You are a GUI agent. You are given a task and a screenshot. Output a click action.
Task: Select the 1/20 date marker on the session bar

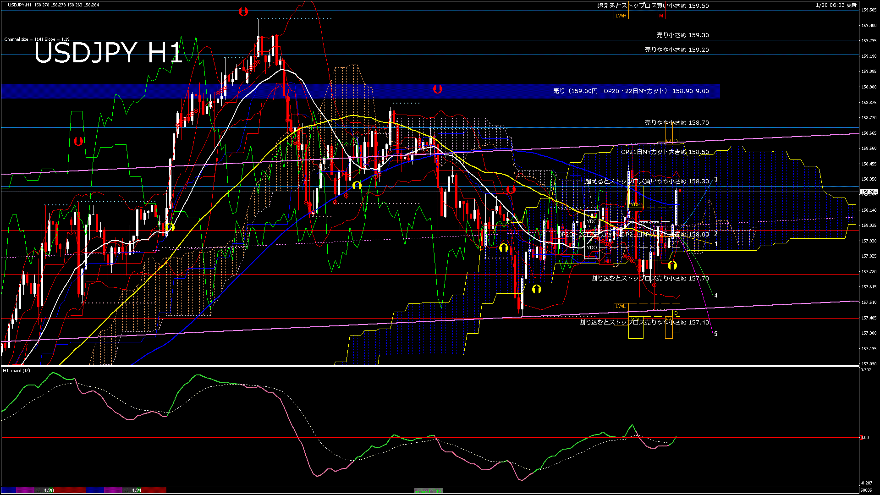coord(49,490)
